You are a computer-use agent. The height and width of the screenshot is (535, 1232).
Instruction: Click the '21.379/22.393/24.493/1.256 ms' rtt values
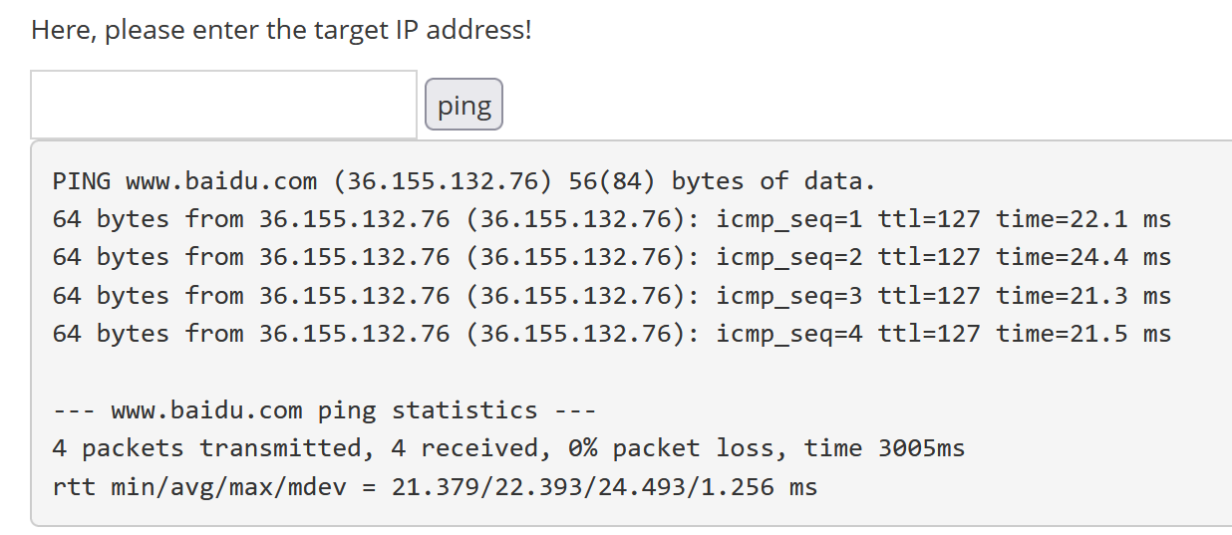point(604,487)
